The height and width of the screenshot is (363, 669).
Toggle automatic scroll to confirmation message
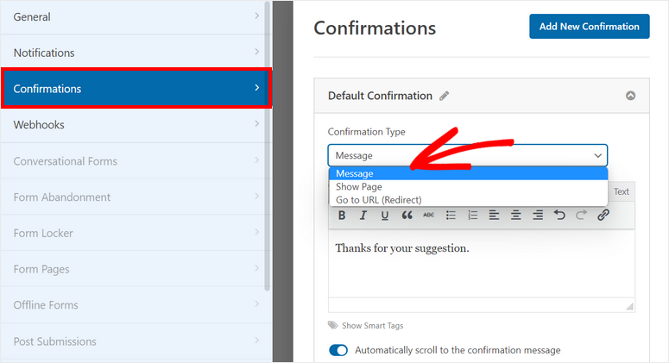(x=338, y=350)
